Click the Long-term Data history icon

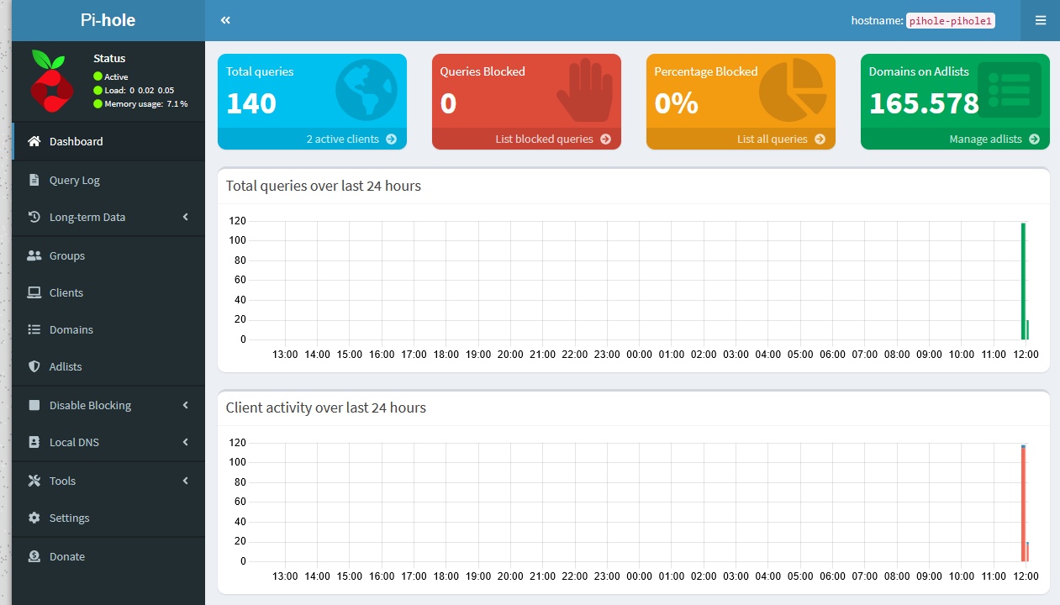[x=34, y=217]
